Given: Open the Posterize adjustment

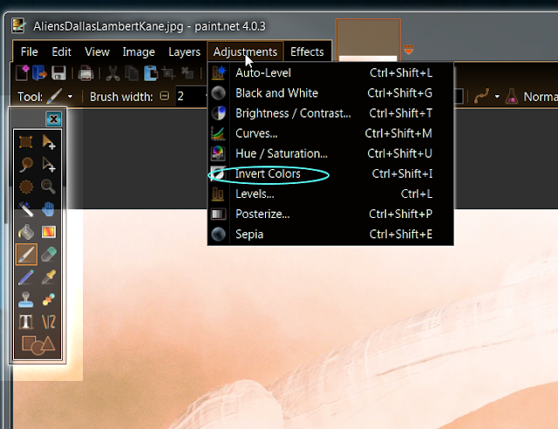Looking at the screenshot, I should pyautogui.click(x=330, y=214).
